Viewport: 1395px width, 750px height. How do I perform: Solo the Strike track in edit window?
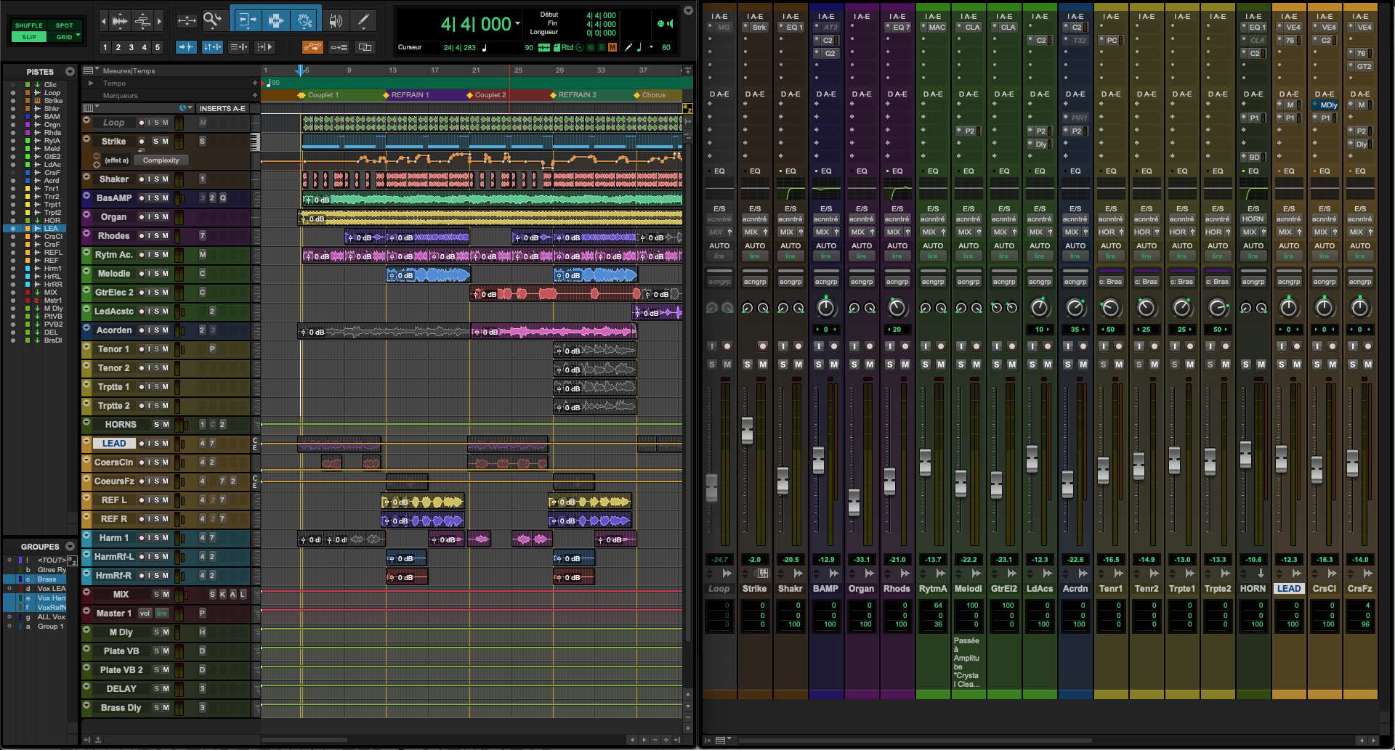pyautogui.click(x=155, y=142)
